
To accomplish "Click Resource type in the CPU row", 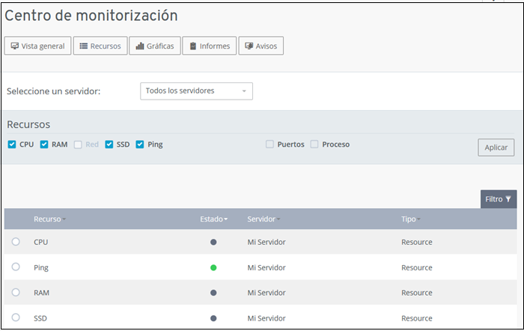I will point(417,242).
